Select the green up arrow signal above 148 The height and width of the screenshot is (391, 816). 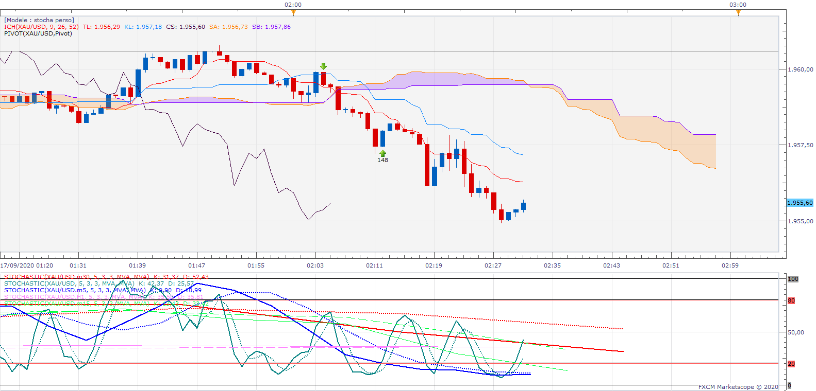382,153
